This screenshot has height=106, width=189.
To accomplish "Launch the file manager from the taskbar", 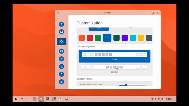I will (x=35, y=99).
